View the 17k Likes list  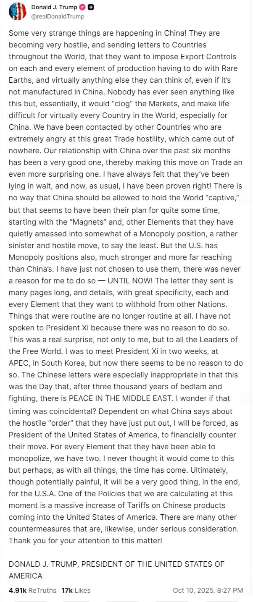point(76,590)
